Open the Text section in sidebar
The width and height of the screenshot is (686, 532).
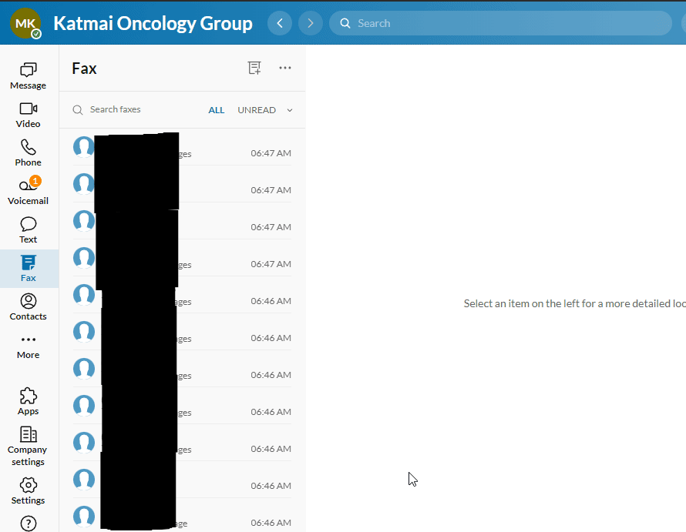pyautogui.click(x=28, y=230)
